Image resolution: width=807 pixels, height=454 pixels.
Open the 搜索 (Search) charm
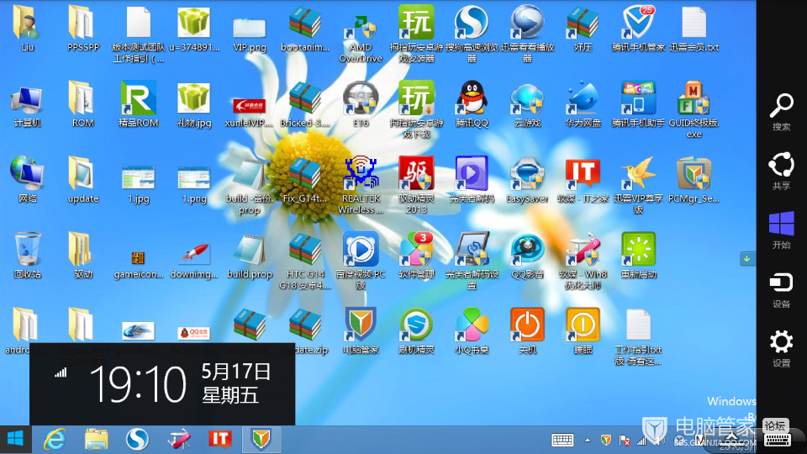pos(781,112)
